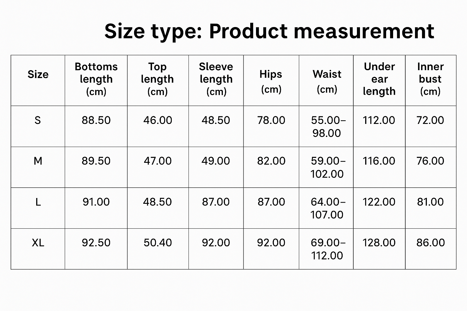Click the "Size type: Product measurement" title
The height and width of the screenshot is (311, 467).
269,31
